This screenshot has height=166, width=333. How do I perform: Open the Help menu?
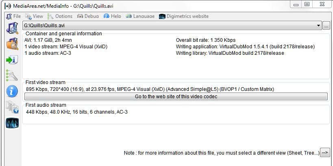(112, 16)
